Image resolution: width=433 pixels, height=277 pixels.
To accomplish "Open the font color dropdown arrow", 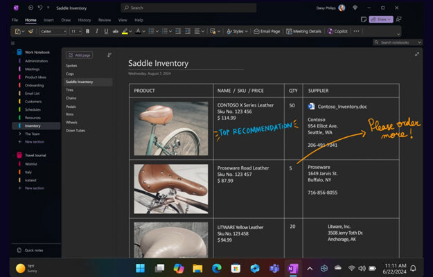I will (x=143, y=31).
